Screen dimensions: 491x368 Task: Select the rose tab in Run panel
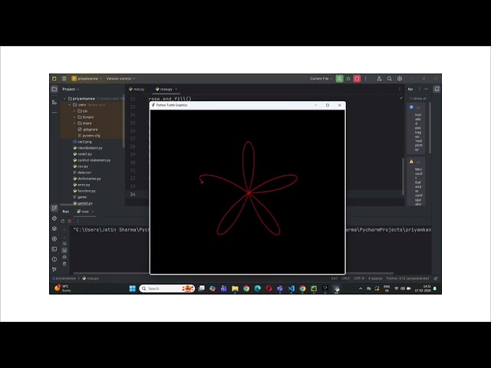pos(83,212)
